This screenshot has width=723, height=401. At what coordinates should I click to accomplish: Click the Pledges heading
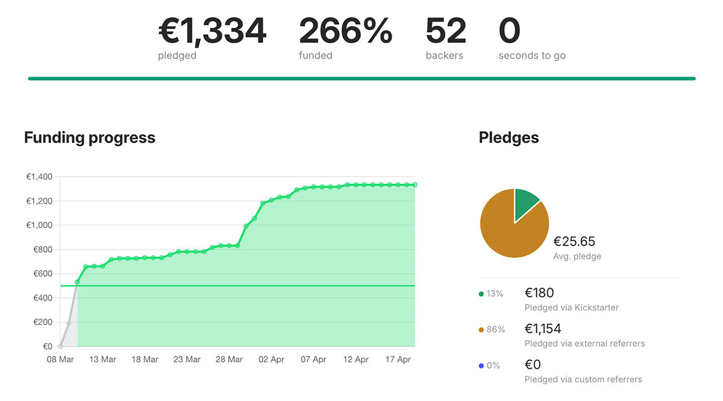point(509,137)
